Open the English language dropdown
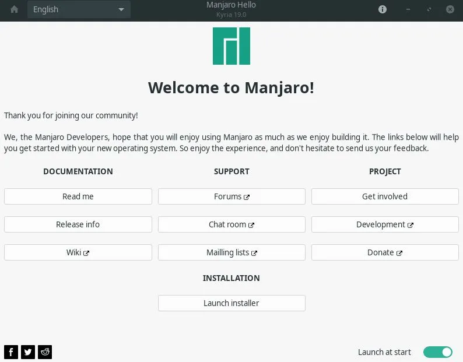The height and width of the screenshot is (362, 463). click(79, 9)
